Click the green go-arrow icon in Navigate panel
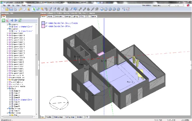 (x=3, y=20)
